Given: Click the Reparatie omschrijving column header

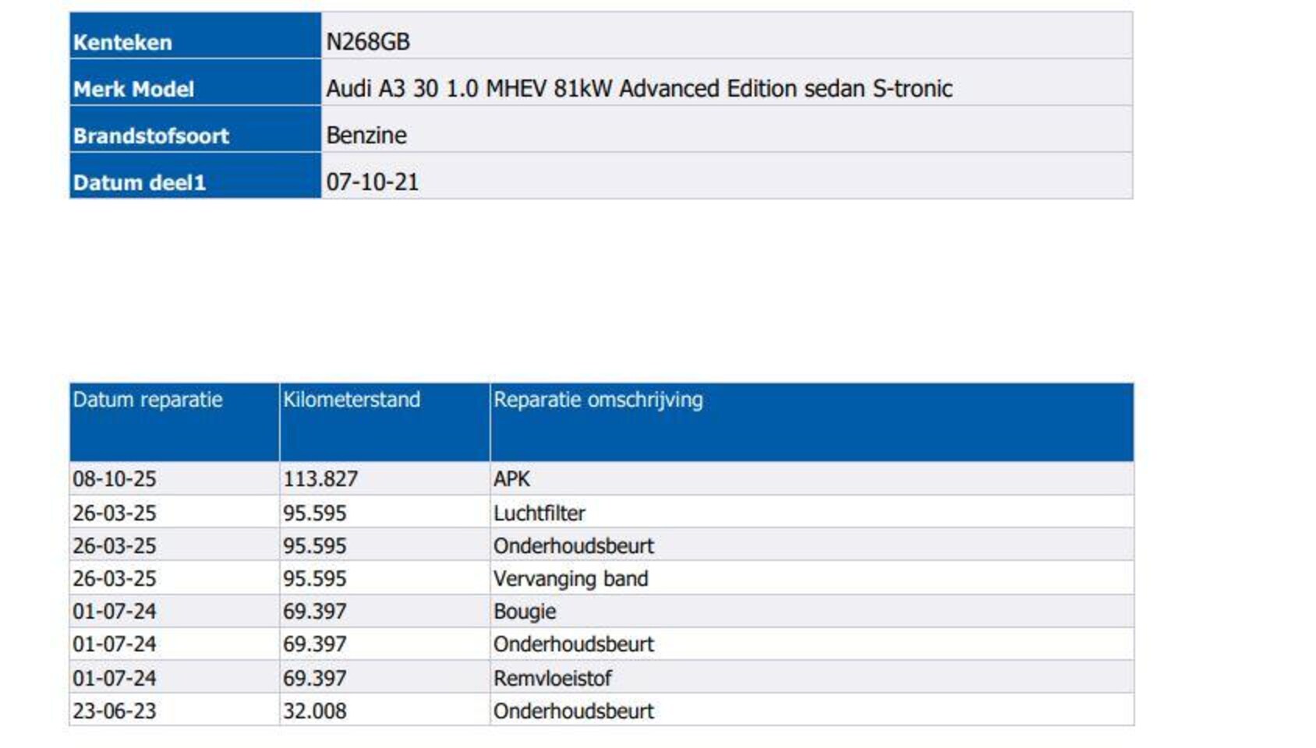Looking at the screenshot, I should 597,400.
